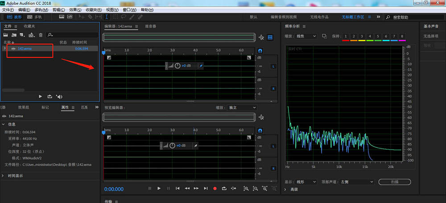446x203 pixels.
Task: Open the 缩放 线性 dropdown
Action: click(306, 36)
